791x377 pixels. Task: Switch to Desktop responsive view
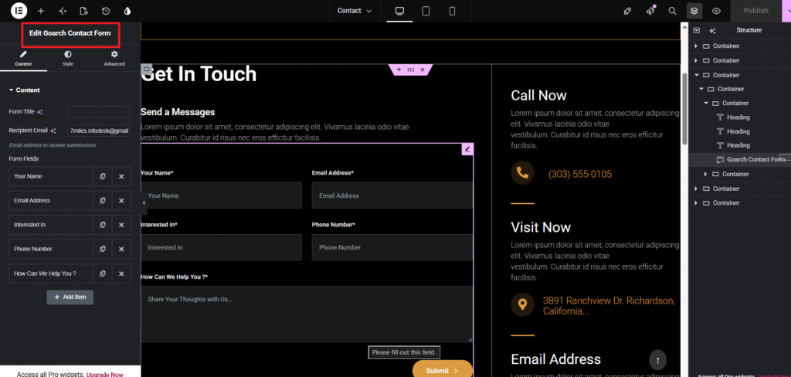tap(400, 11)
